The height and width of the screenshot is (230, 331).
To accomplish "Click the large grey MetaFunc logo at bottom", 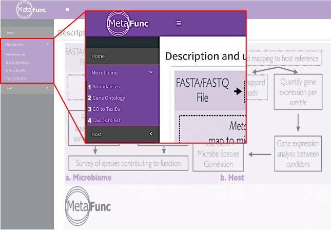I will coord(88,206).
